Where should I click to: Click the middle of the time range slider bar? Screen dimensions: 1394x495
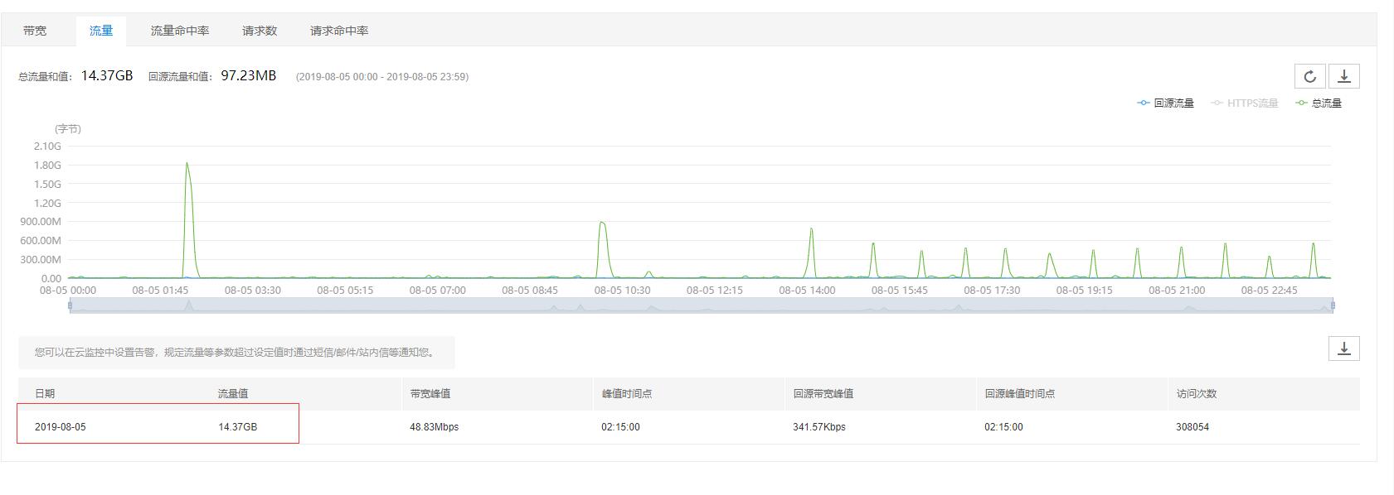(x=701, y=305)
